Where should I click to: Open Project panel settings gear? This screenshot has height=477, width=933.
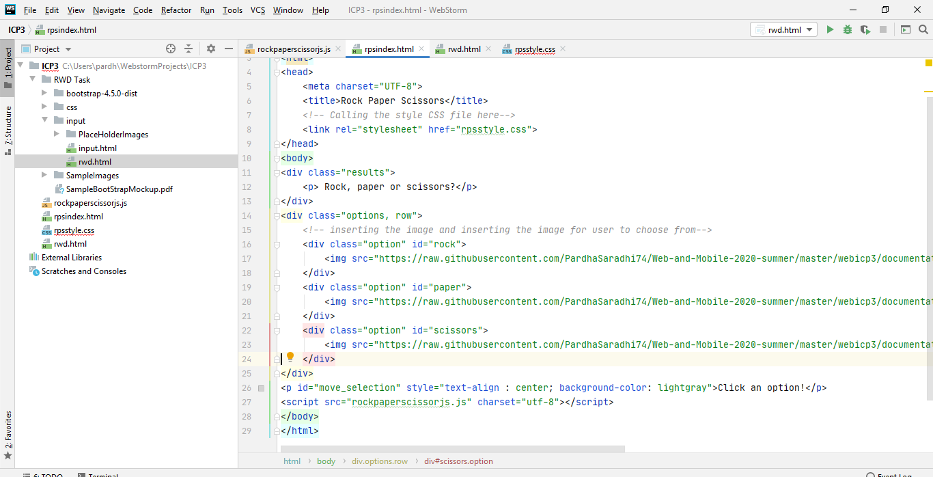pyautogui.click(x=211, y=49)
